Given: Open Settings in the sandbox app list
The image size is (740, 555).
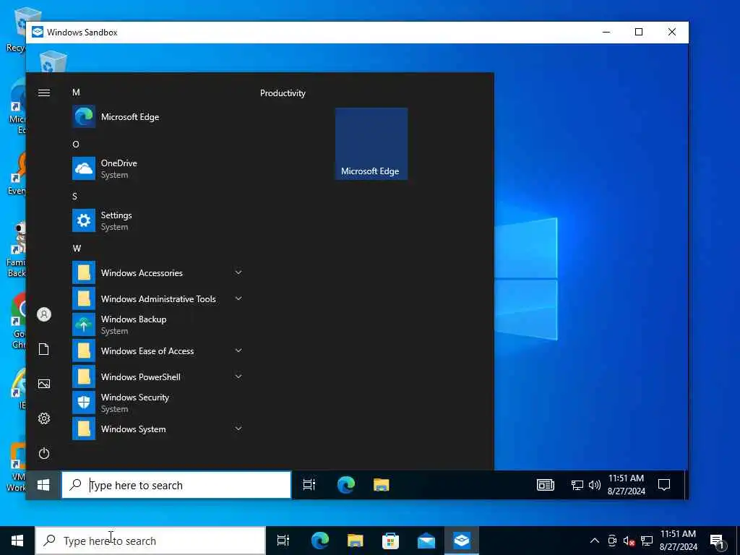Looking at the screenshot, I should tap(157, 220).
